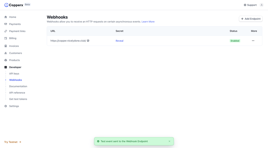
Task: Dismiss the Test event sent notification
Action: 170,141
